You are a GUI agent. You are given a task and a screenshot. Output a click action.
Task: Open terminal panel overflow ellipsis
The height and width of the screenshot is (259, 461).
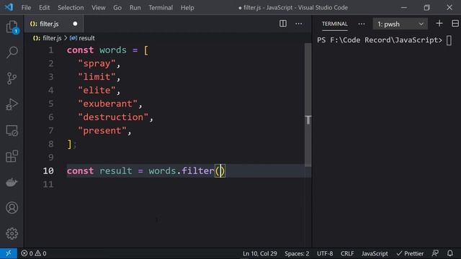pyautogui.click(x=362, y=24)
